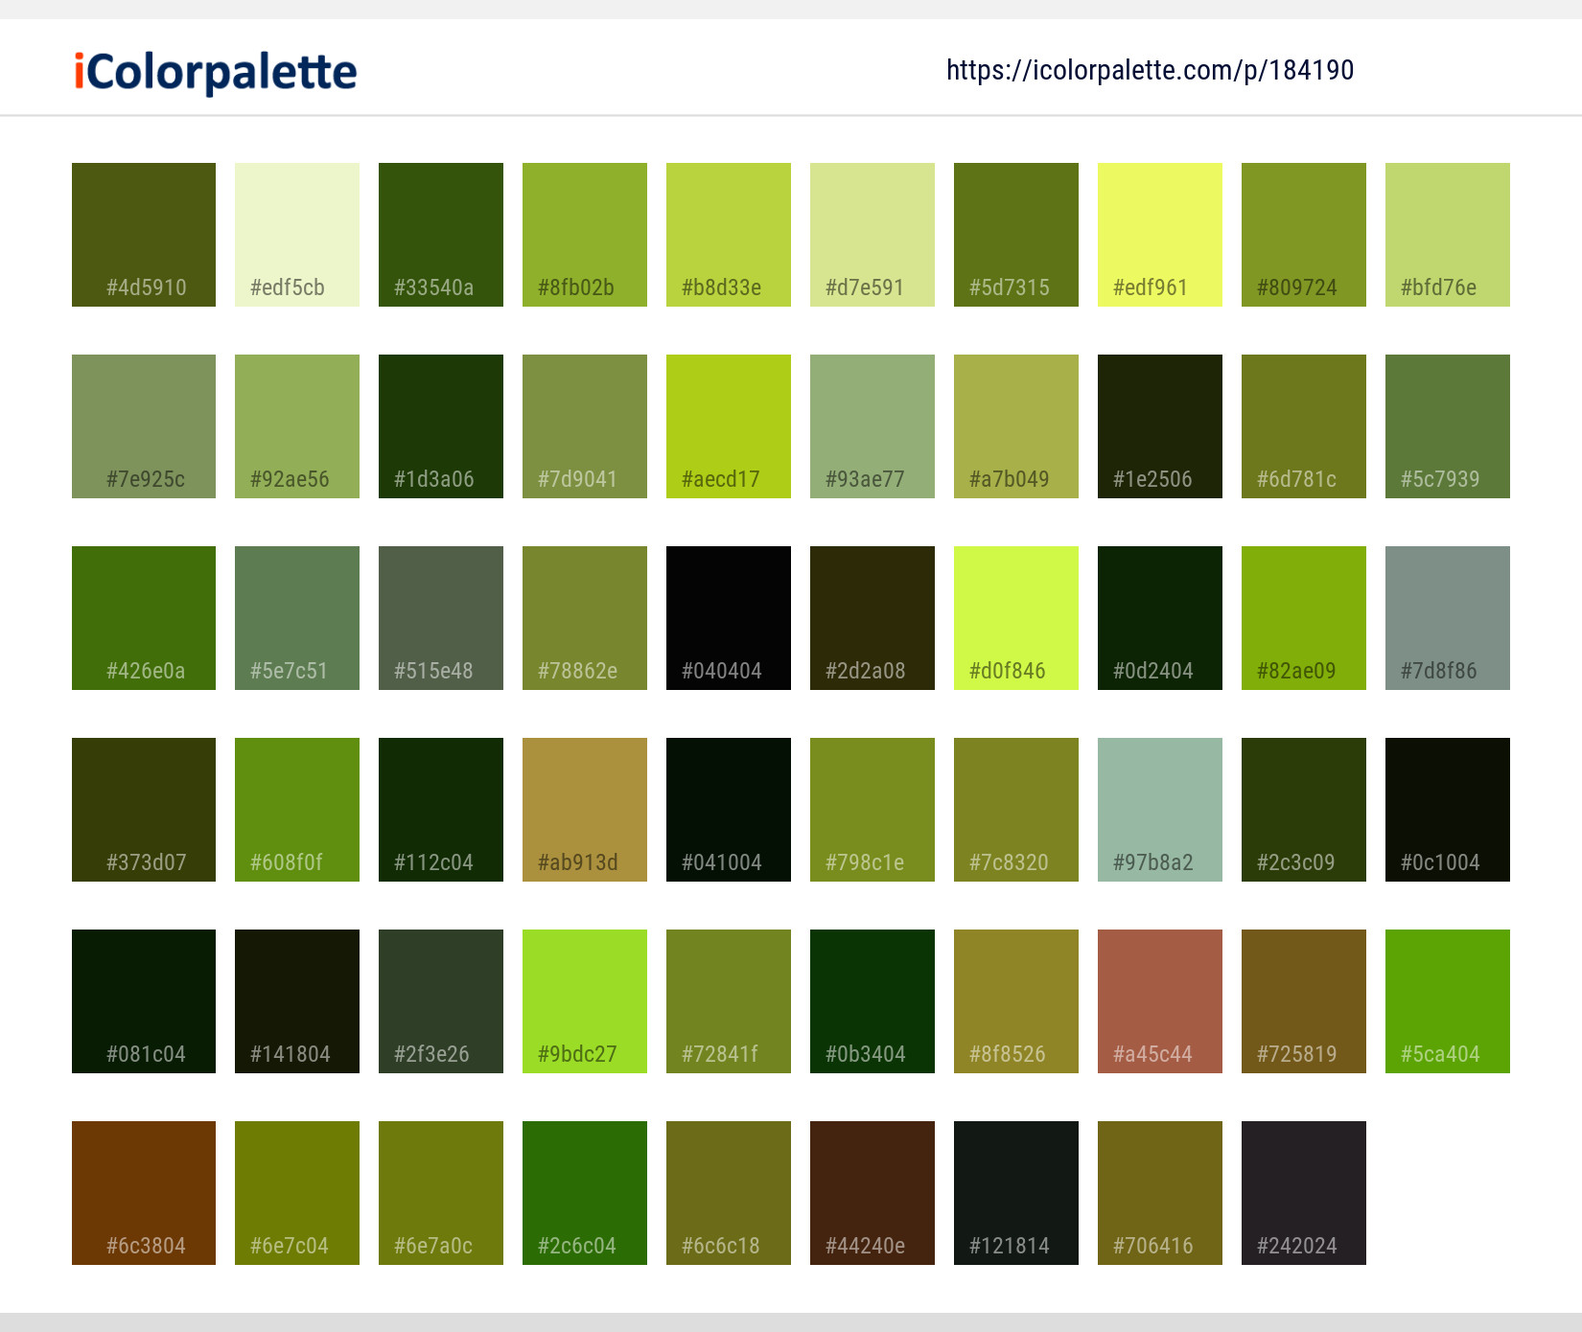1582x1332 pixels.
Task: Select the #2d2a08 swatch
Action: (x=872, y=618)
